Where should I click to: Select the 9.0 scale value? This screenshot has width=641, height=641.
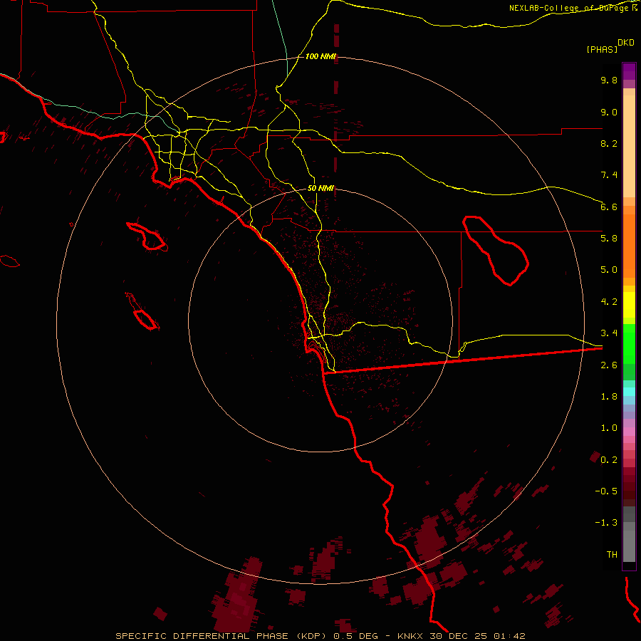tap(609, 112)
